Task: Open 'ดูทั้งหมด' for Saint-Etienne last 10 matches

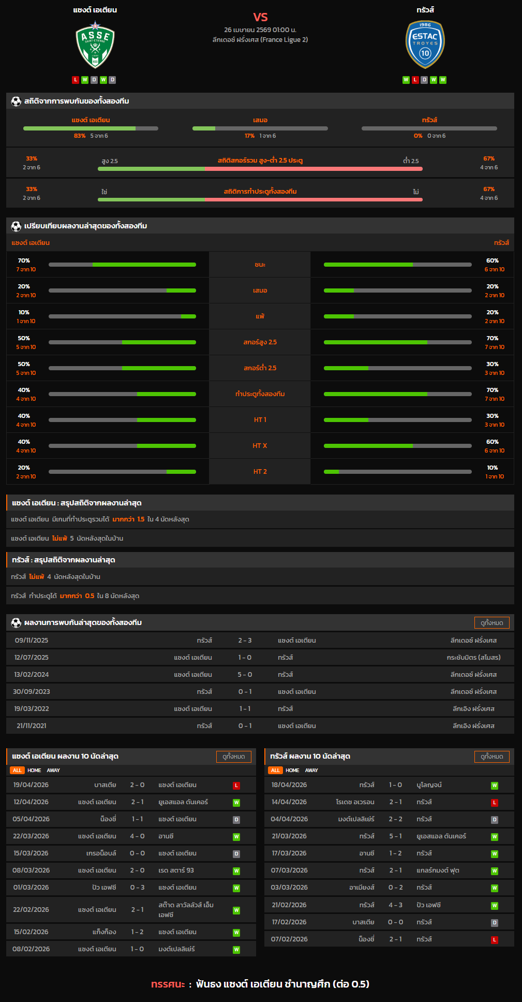Action: (233, 757)
